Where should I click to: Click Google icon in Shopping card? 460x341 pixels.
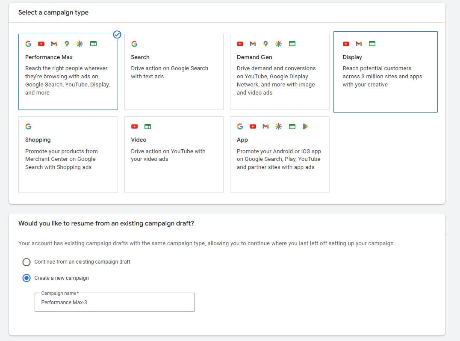click(x=29, y=126)
